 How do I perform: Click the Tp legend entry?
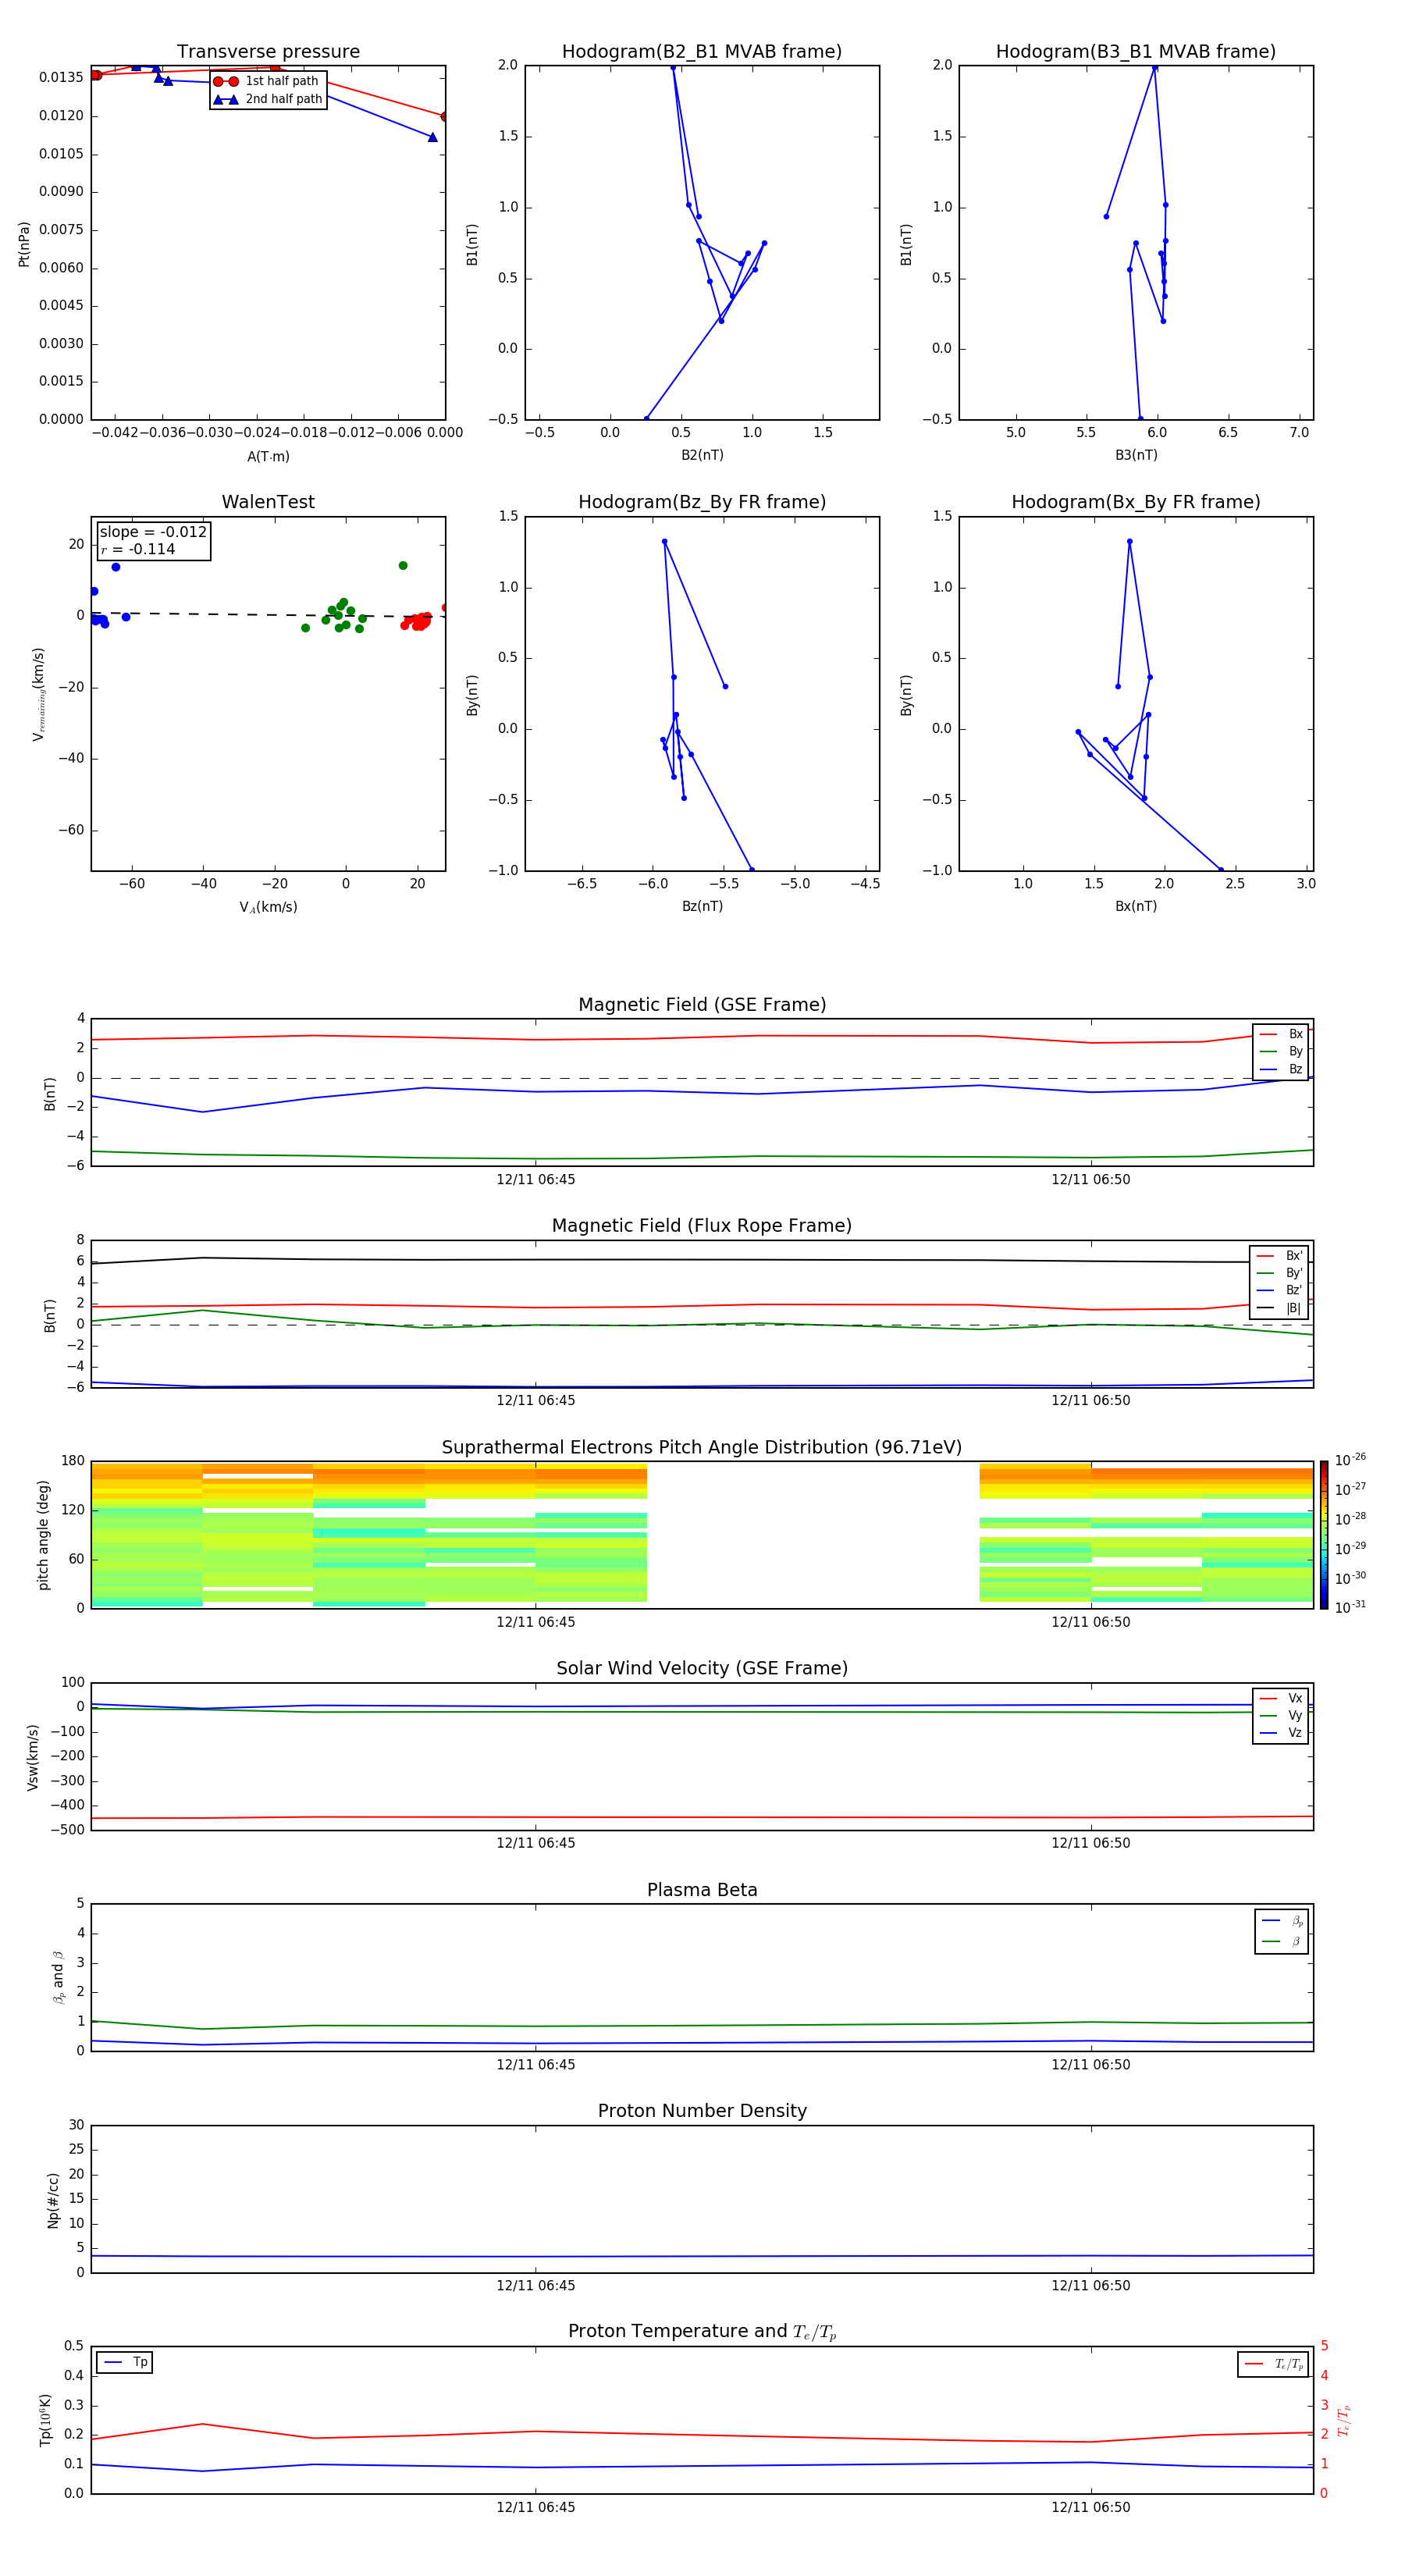125,2362
